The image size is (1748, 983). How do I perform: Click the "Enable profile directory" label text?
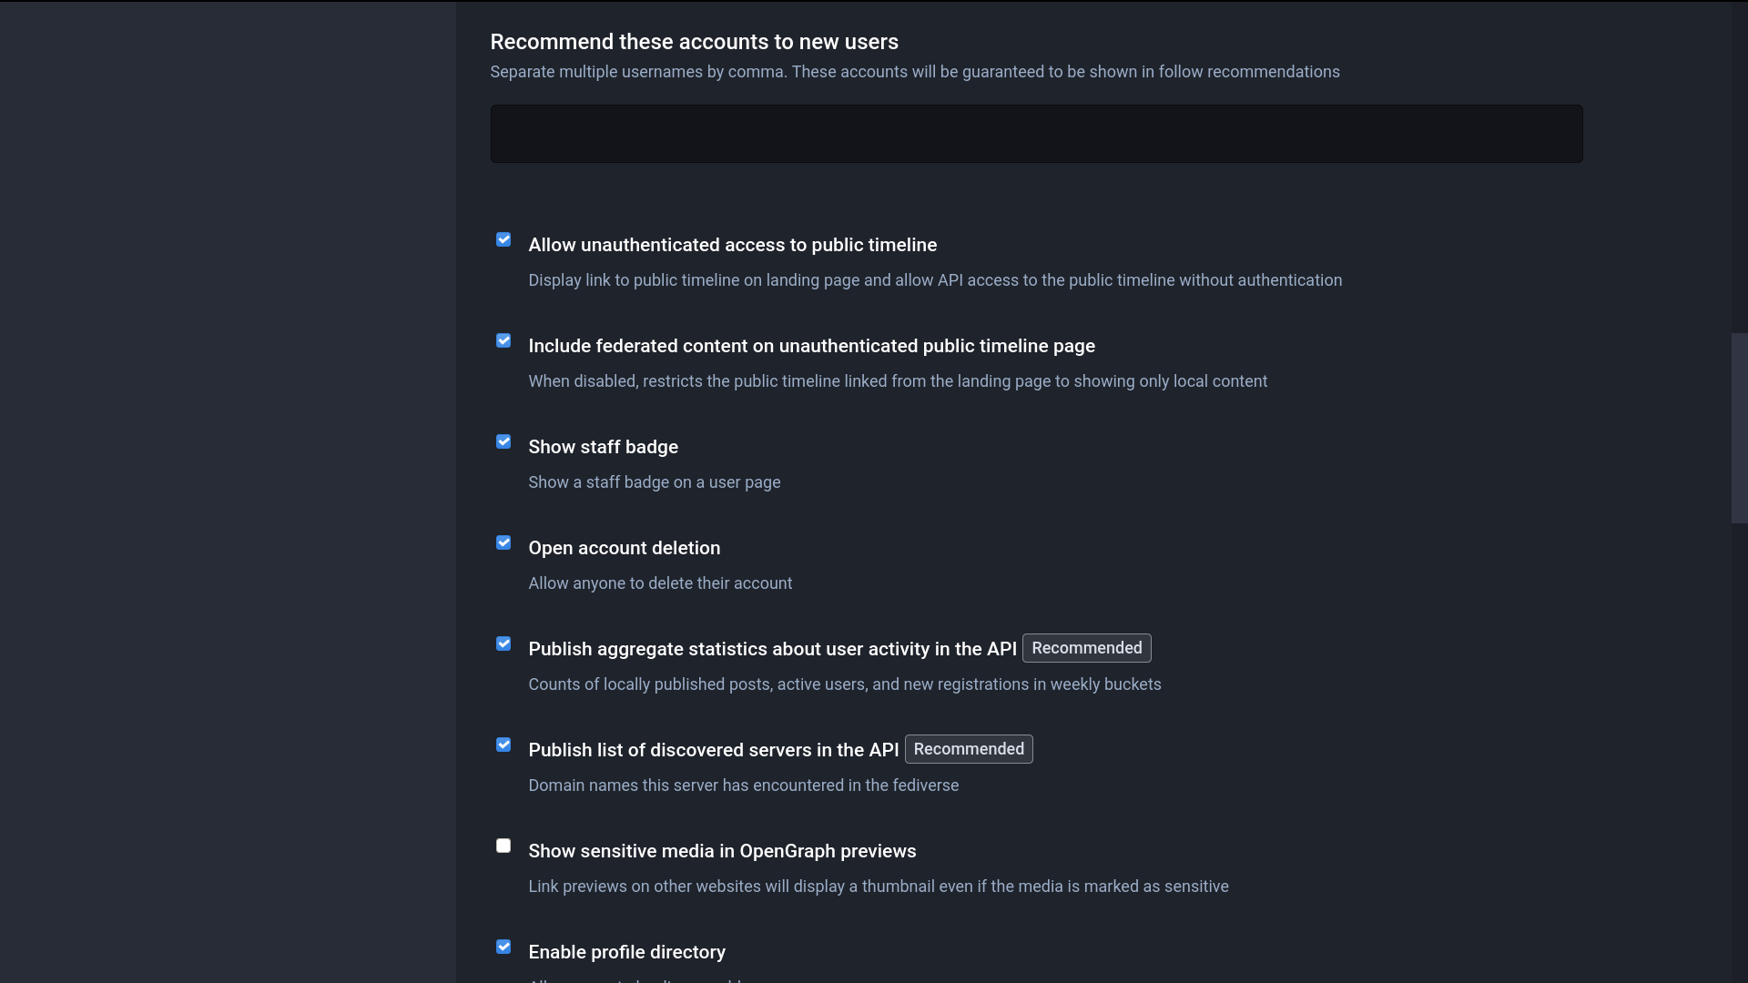point(626,952)
